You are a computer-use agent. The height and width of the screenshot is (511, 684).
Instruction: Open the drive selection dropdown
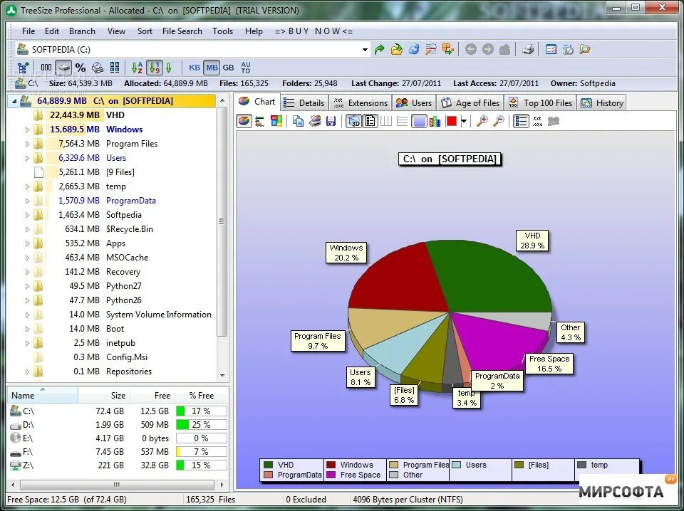coord(365,49)
